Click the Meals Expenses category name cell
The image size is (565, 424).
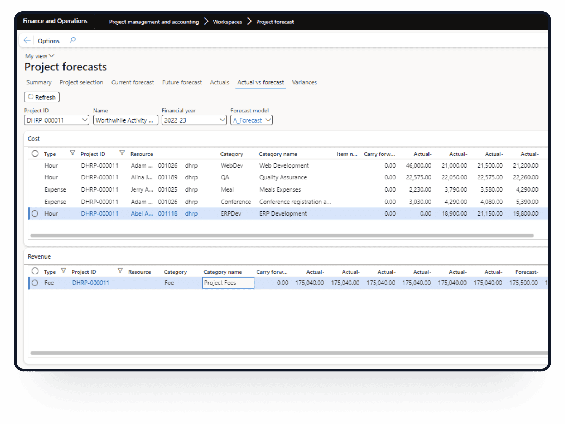coord(280,190)
